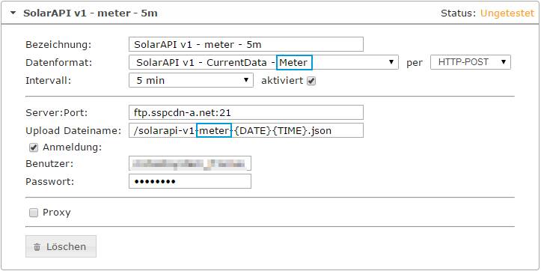Click the Löschen button
This screenshot has height=271, width=541.
tap(61, 246)
